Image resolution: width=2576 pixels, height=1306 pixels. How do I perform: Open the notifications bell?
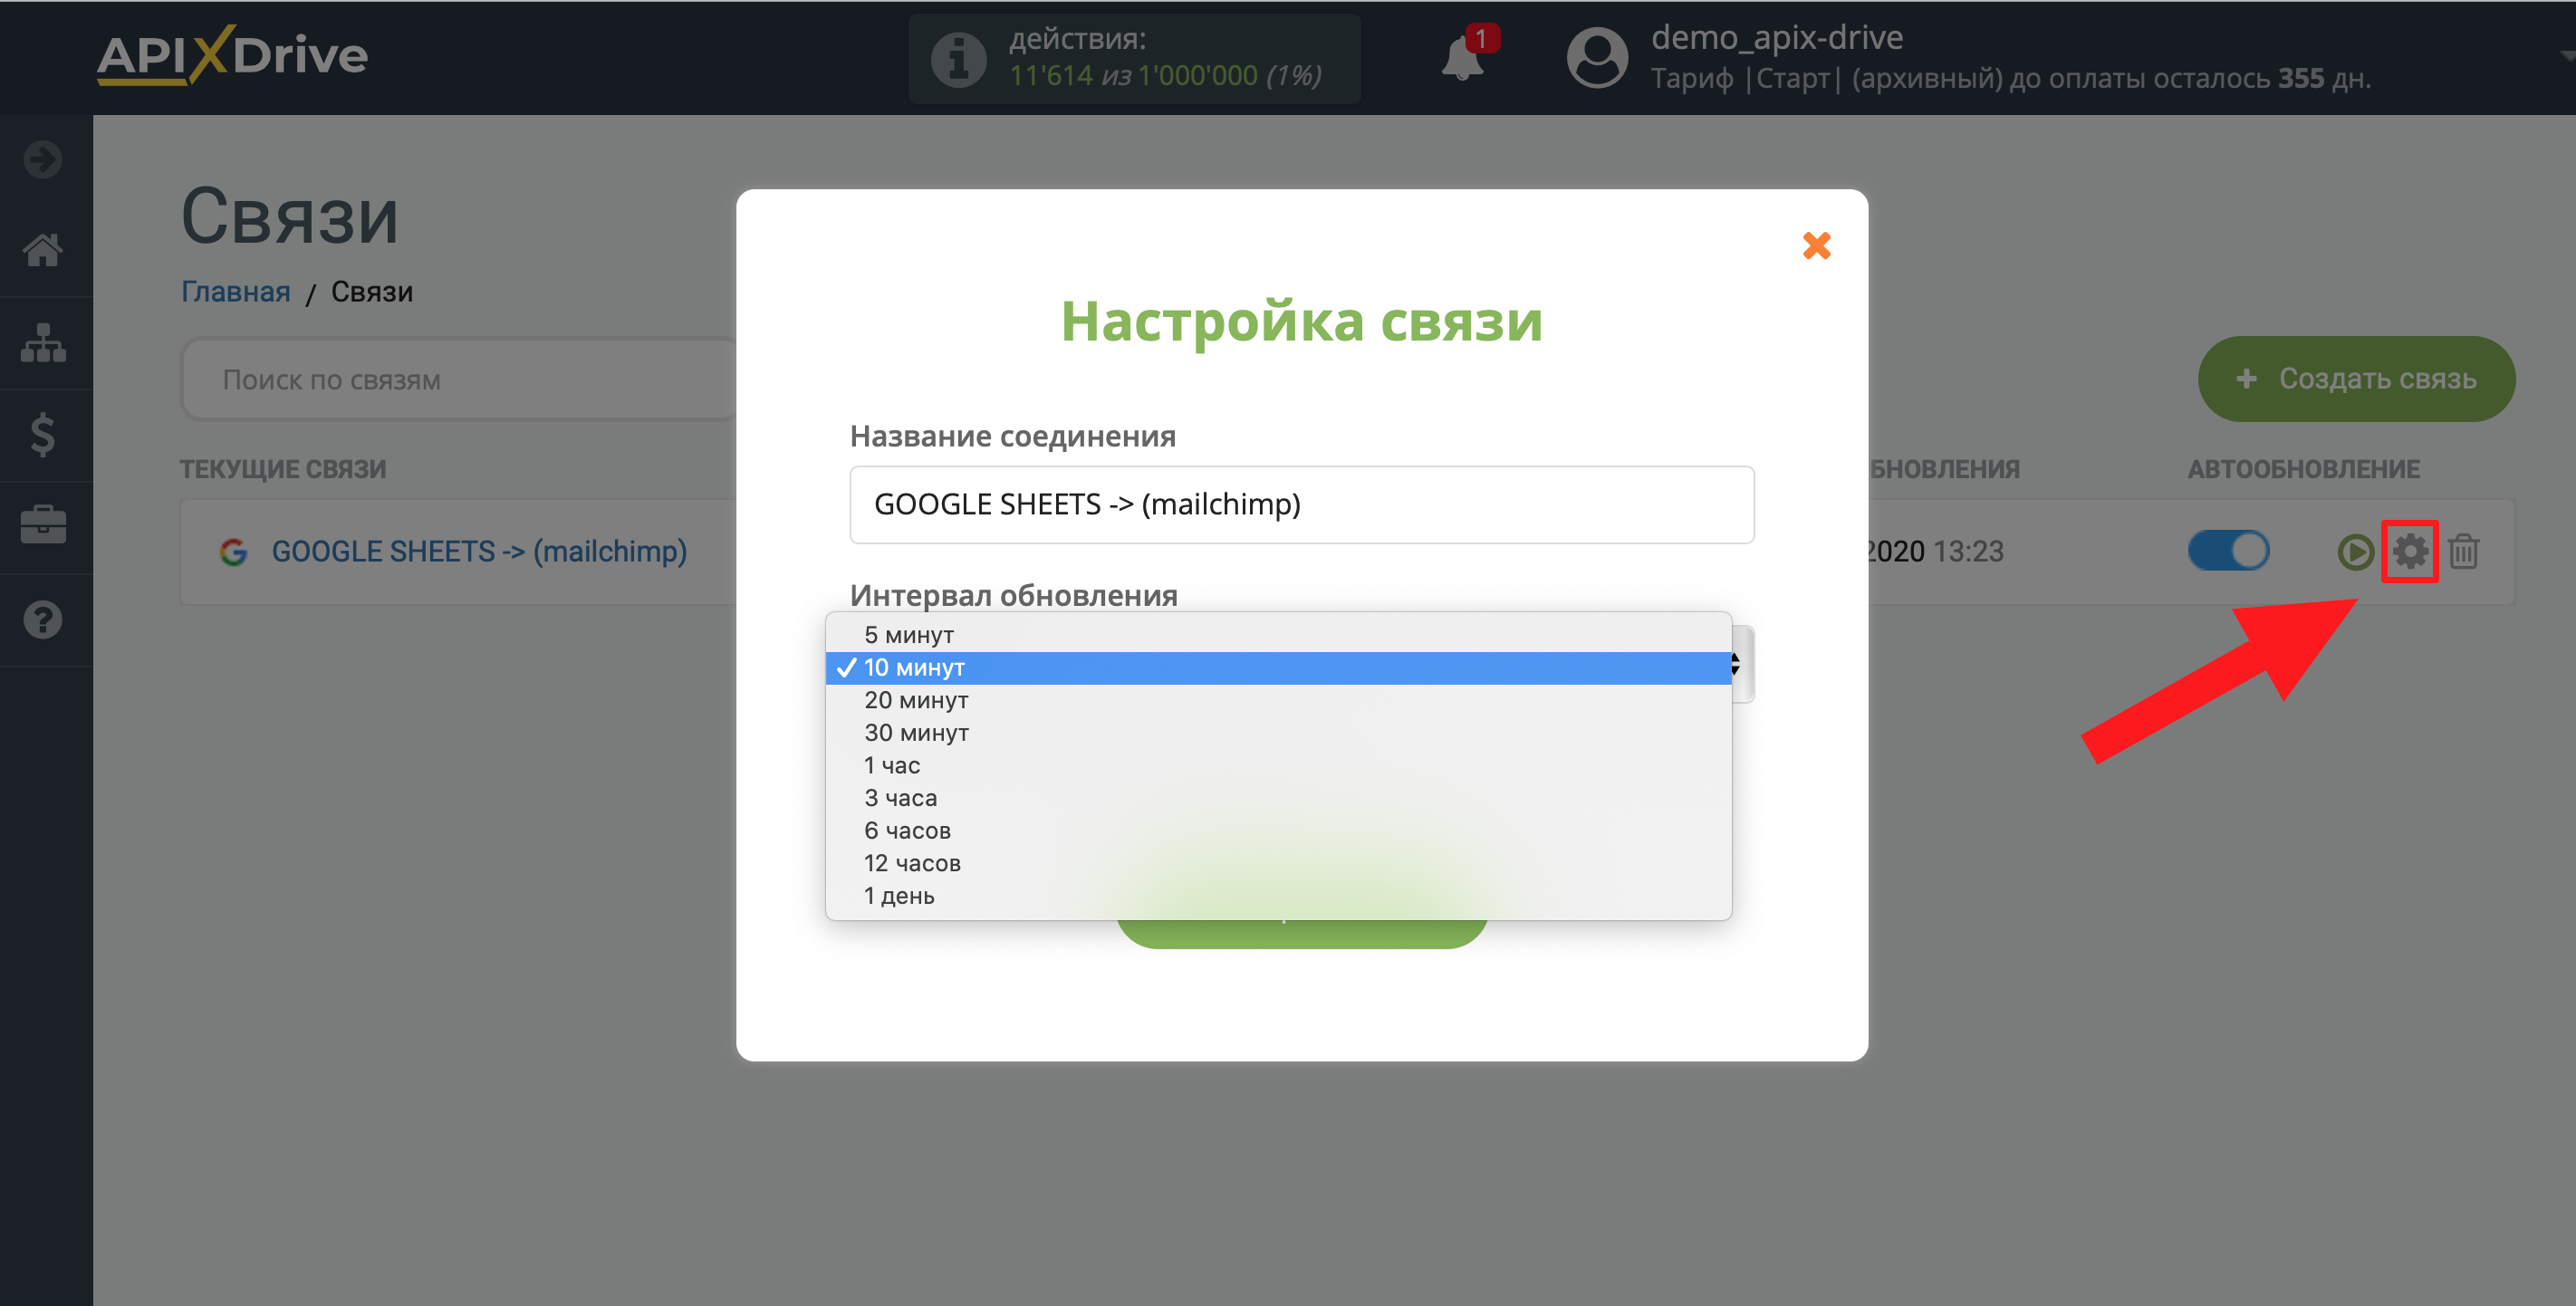click(x=1462, y=58)
